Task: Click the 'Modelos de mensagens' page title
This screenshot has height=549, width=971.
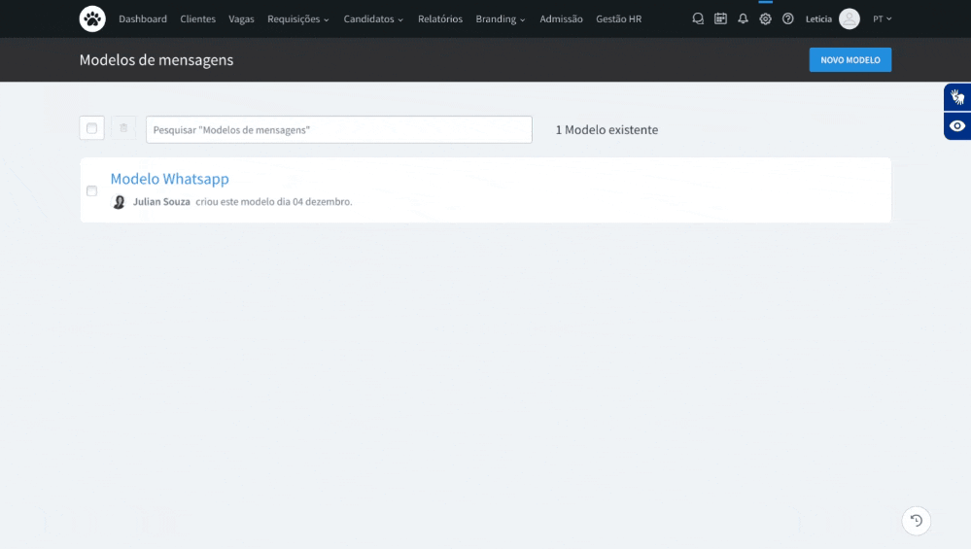Action: [156, 60]
